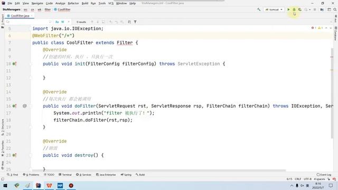The height and width of the screenshot is (190, 338).
Task: Collapse the init method at line 10
Action: point(31,64)
